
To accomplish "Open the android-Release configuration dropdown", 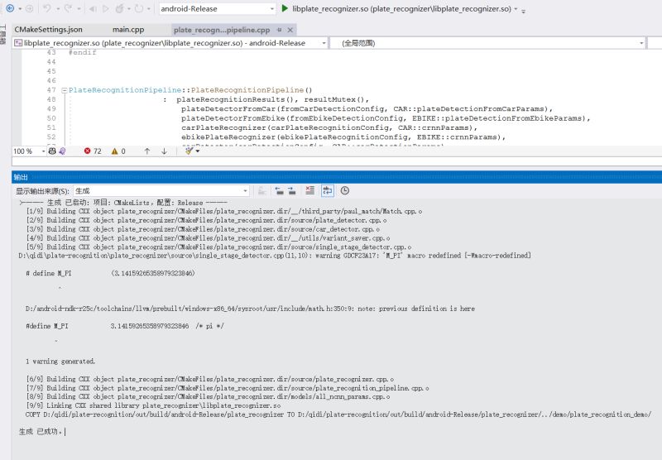I will tap(272, 9).
